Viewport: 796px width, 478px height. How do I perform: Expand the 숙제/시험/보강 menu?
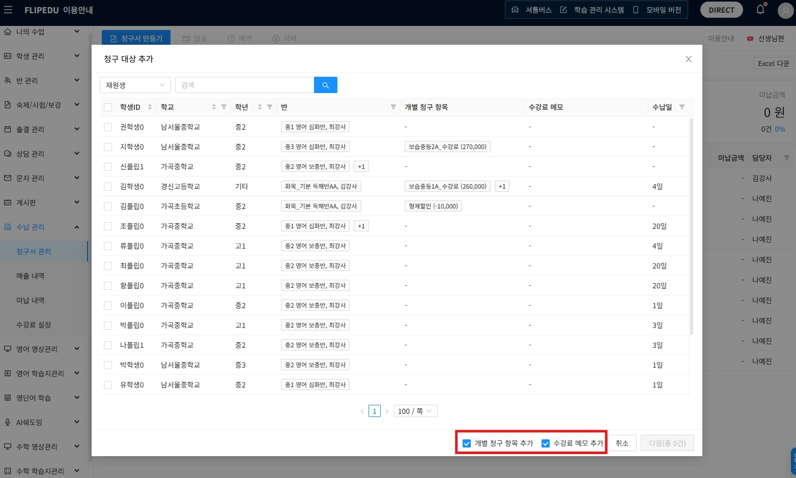[77, 105]
